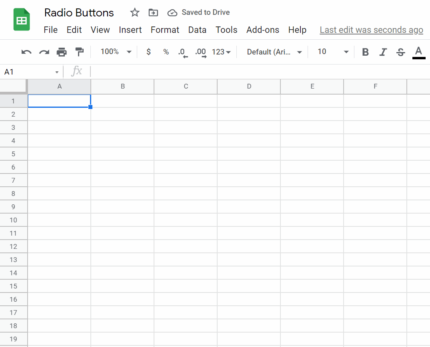Star the Radio Buttons spreadsheet
The width and height of the screenshot is (430, 347).
(x=134, y=12)
